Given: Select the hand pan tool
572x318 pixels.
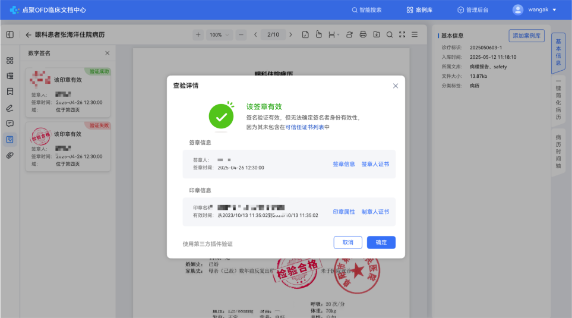Looking at the screenshot, I should coord(318,34).
